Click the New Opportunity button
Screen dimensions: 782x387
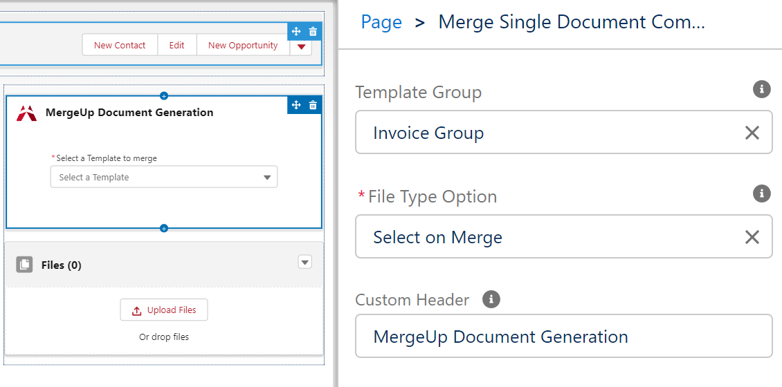point(243,45)
